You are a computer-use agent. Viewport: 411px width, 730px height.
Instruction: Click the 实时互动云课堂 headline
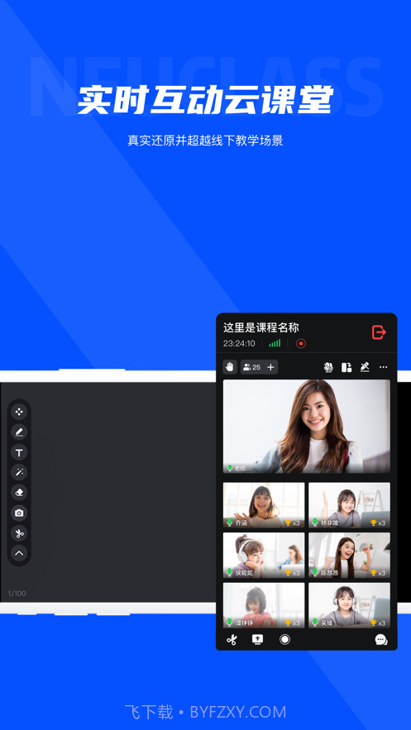[205, 100]
